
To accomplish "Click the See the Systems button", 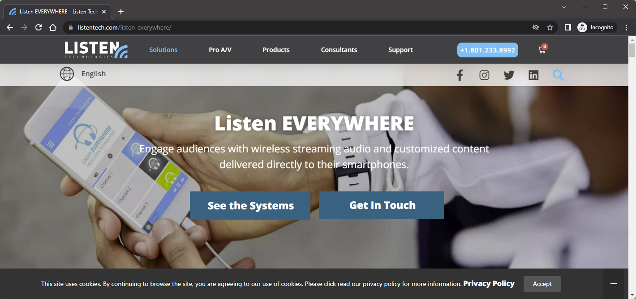I will point(250,206).
